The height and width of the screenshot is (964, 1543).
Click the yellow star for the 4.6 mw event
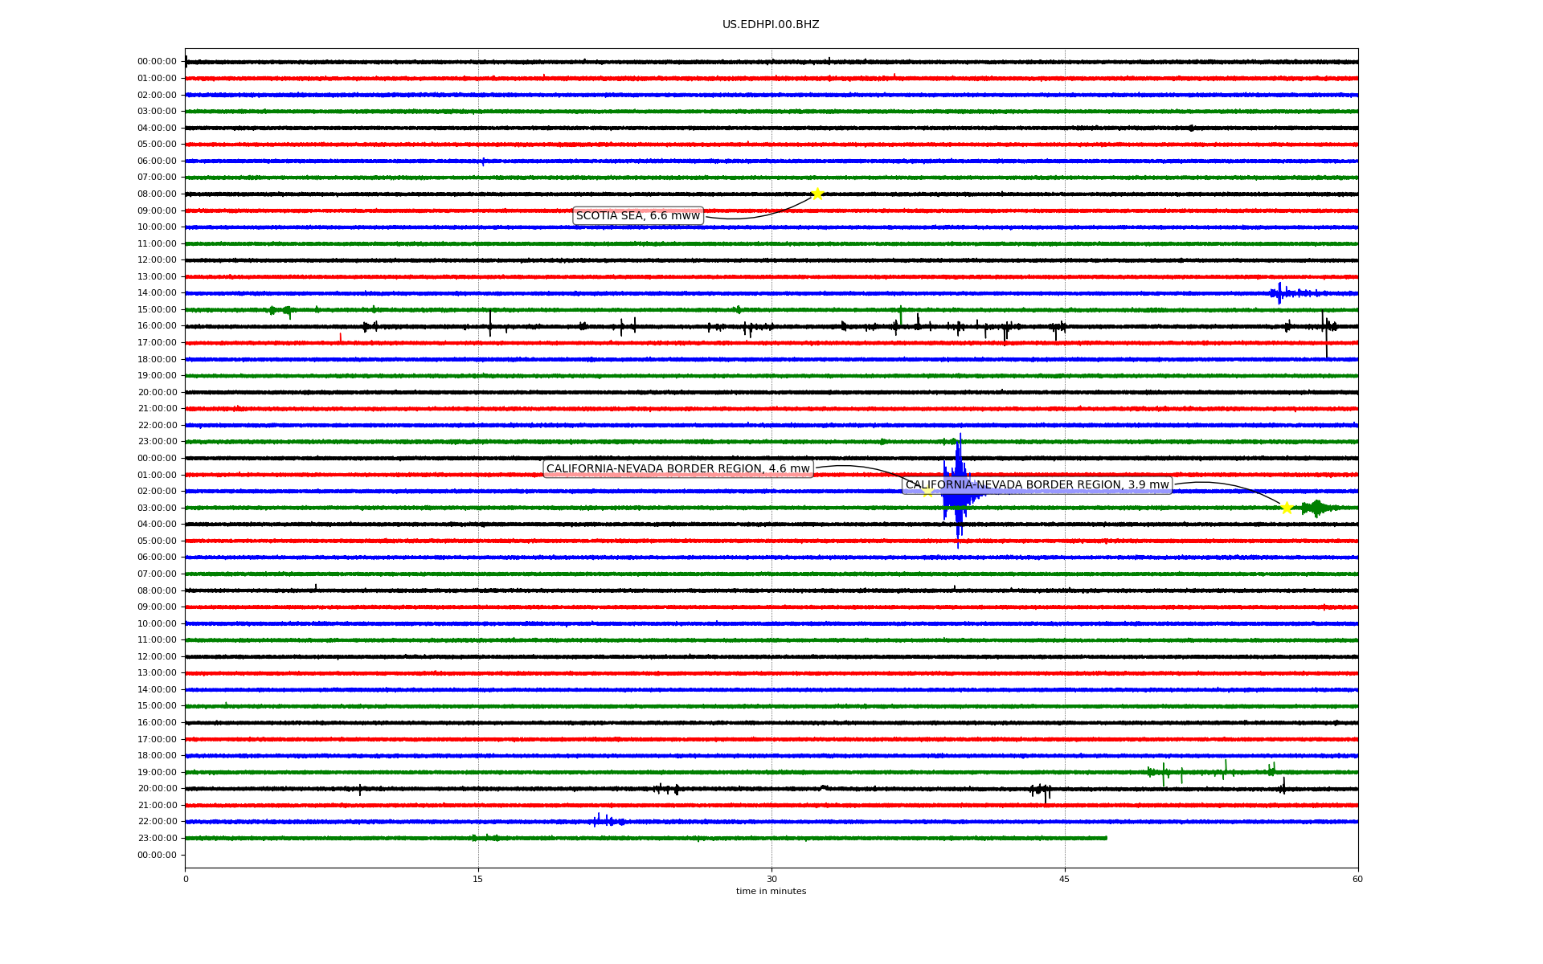point(927,491)
